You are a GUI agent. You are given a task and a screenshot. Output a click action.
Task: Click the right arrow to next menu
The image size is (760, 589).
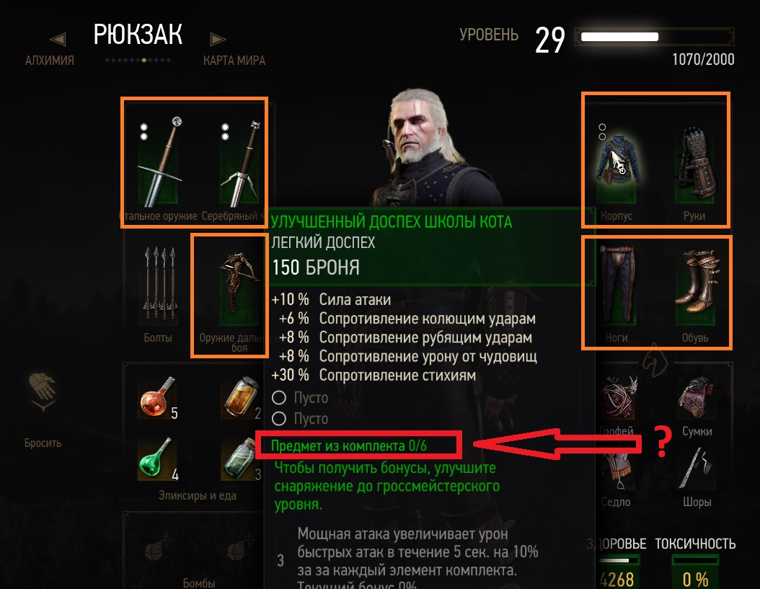click(216, 39)
